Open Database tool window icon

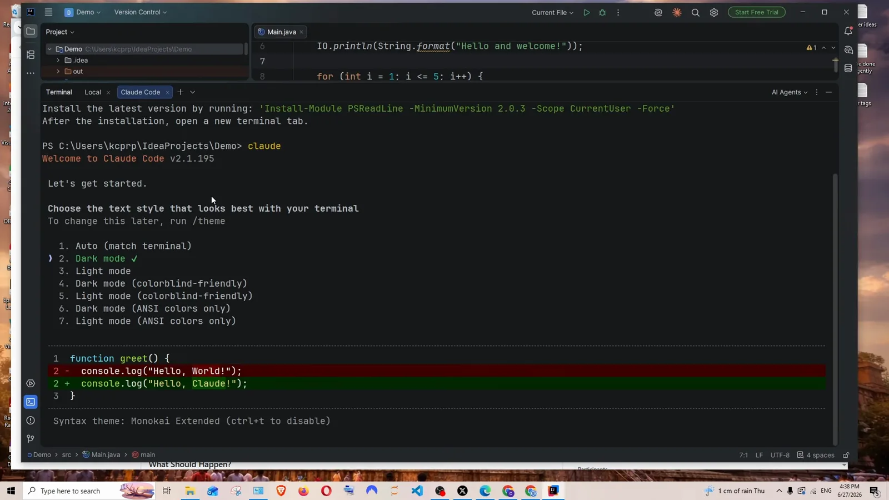click(x=848, y=68)
